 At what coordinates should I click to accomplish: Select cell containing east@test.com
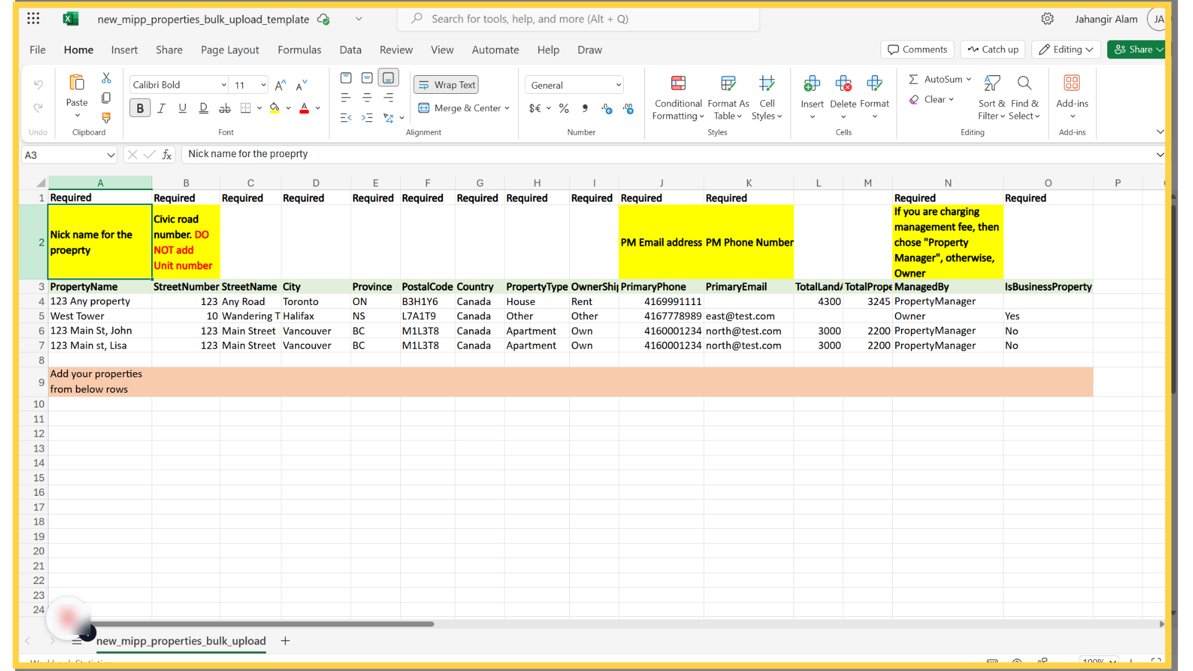tap(748, 316)
